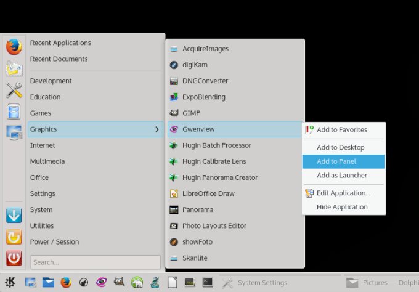Image resolution: width=419 pixels, height=292 pixels.
Task: Click the orange restart sidebar icon
Action: pyautogui.click(x=14, y=237)
